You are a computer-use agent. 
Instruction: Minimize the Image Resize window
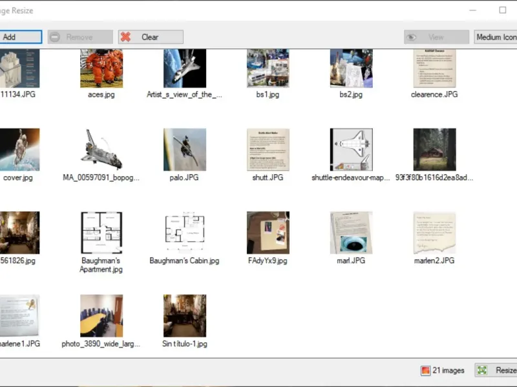(473, 10)
